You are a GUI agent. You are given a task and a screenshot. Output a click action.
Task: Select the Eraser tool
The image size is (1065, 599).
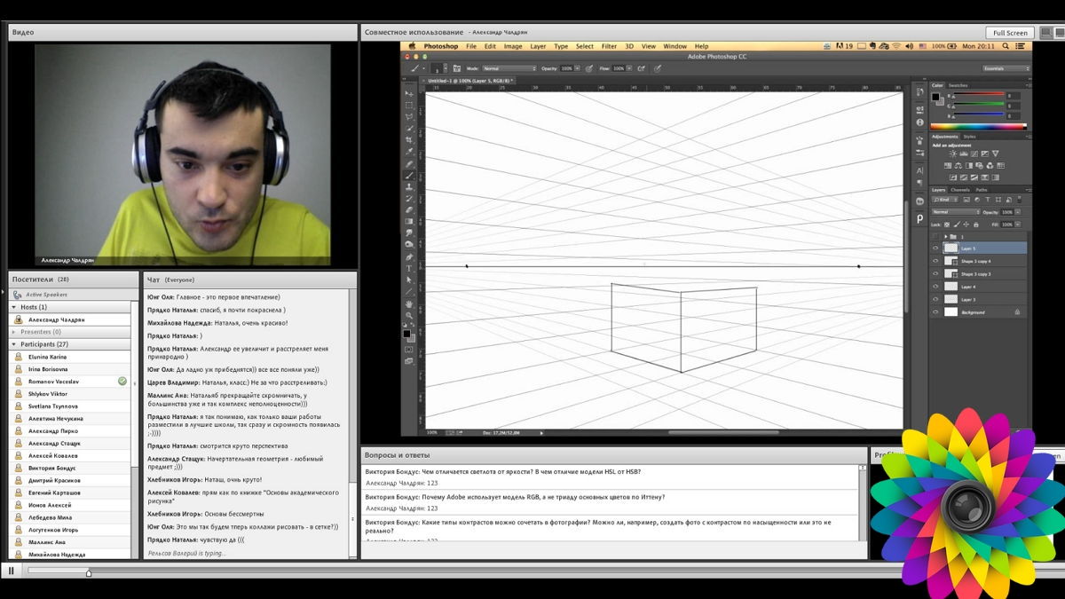409,209
